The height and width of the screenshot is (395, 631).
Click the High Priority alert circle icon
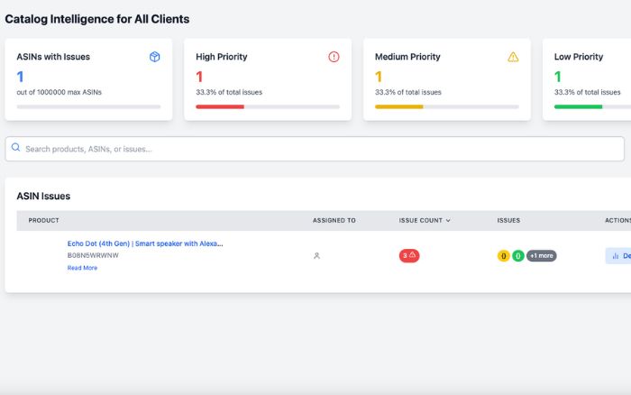click(x=334, y=57)
